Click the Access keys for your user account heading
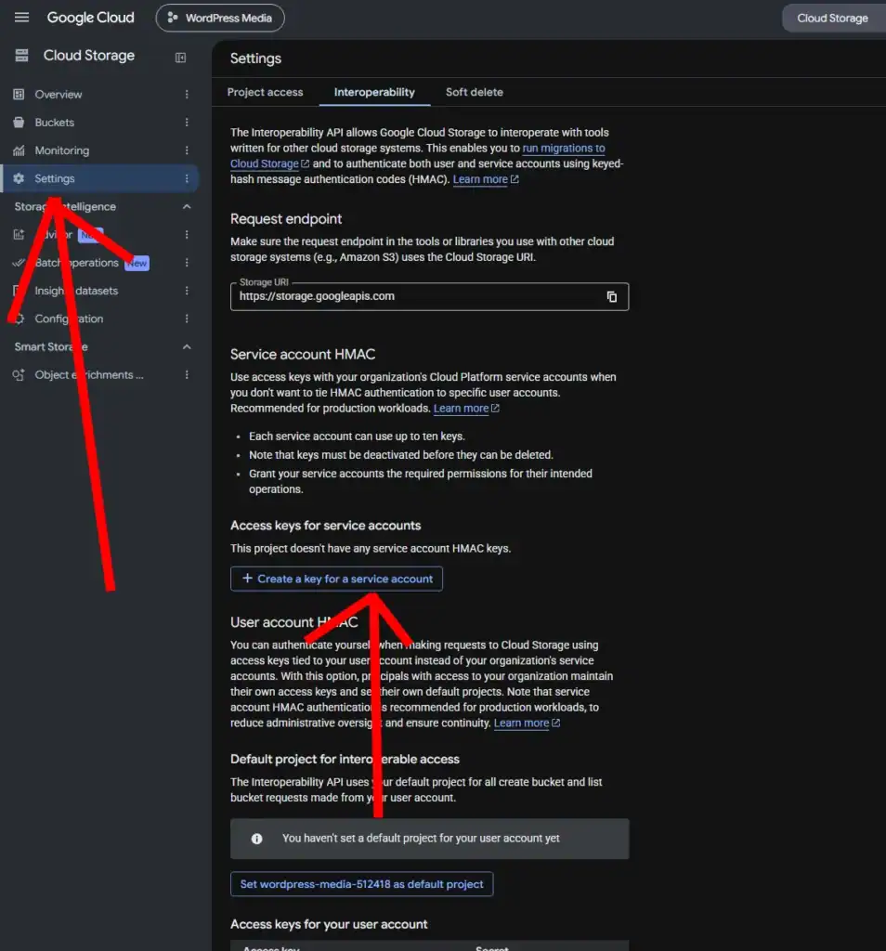This screenshot has height=951, width=886. click(329, 924)
